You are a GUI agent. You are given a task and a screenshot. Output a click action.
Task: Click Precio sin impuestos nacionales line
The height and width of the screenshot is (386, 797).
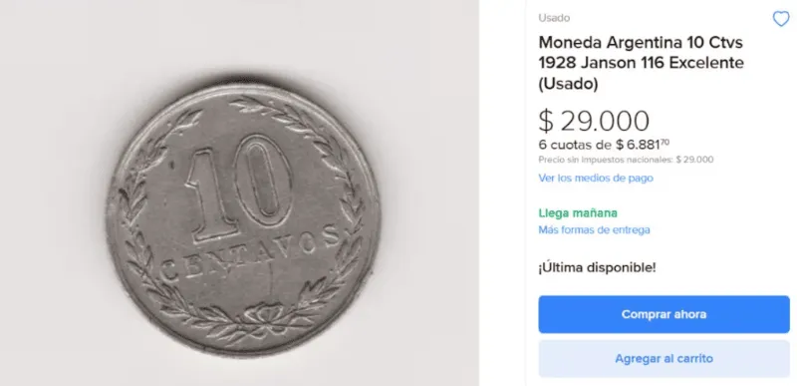click(626, 160)
